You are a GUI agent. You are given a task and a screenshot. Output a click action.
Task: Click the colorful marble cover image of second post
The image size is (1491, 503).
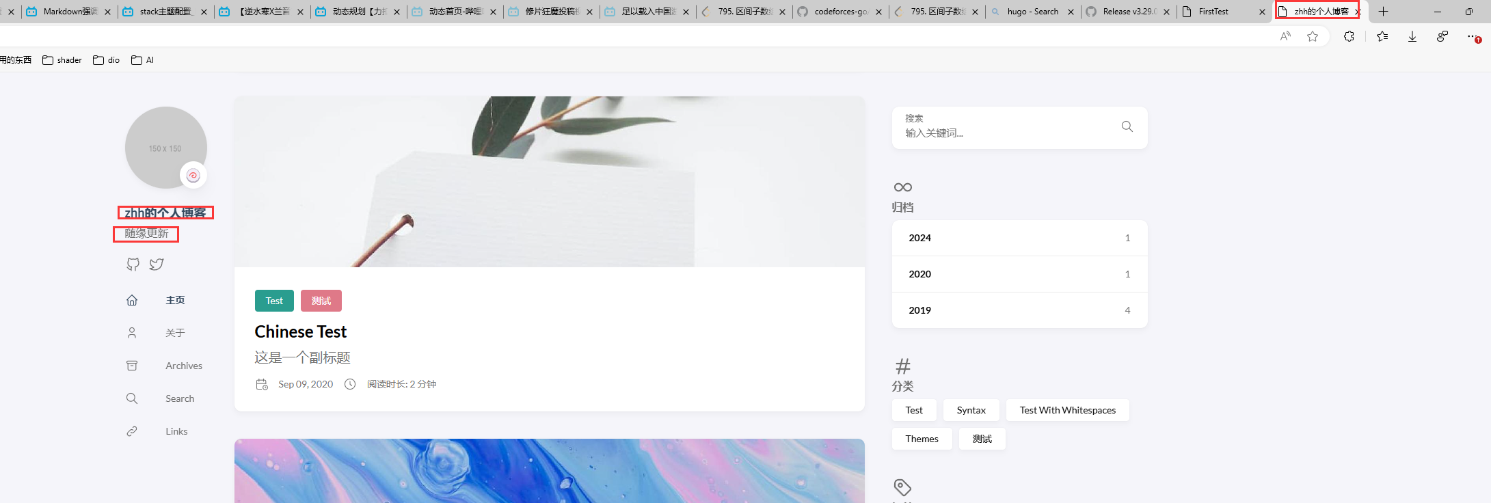[550, 471]
